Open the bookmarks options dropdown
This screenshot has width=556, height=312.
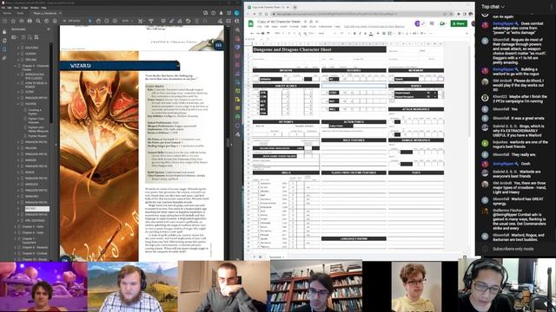15,37
